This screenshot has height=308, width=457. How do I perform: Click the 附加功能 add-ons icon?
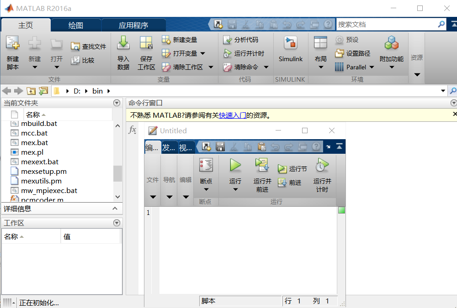coord(392,43)
